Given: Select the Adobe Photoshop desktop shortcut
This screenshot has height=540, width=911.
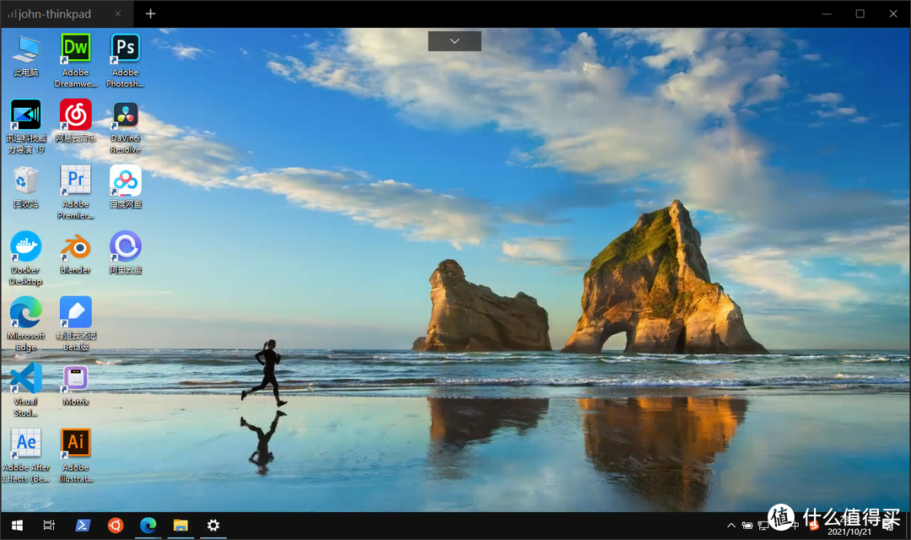Looking at the screenshot, I should [x=126, y=61].
